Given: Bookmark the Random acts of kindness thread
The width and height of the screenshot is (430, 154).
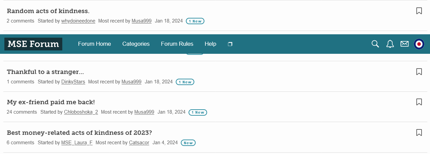Looking at the screenshot, I should point(419,11).
